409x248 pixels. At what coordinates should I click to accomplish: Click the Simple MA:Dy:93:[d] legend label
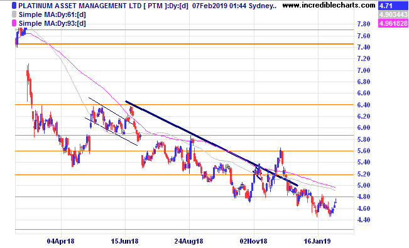(52, 23)
